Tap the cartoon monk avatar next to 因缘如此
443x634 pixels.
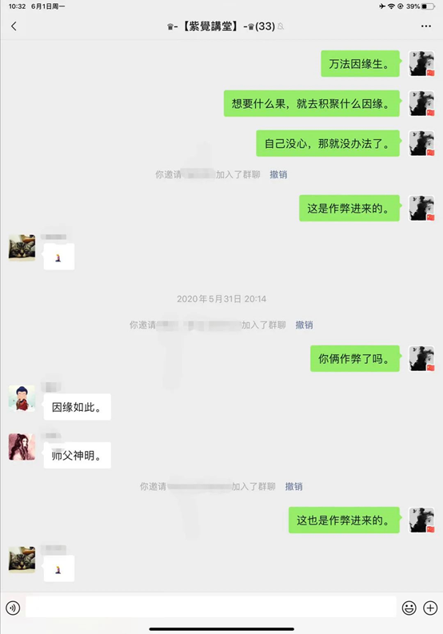[x=22, y=398]
